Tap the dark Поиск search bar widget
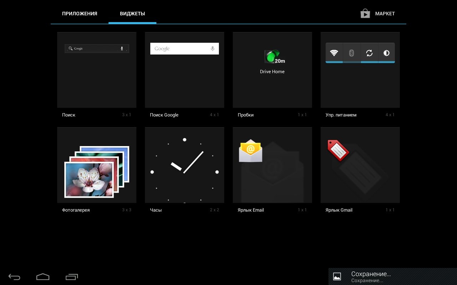 pyautogui.click(x=96, y=48)
